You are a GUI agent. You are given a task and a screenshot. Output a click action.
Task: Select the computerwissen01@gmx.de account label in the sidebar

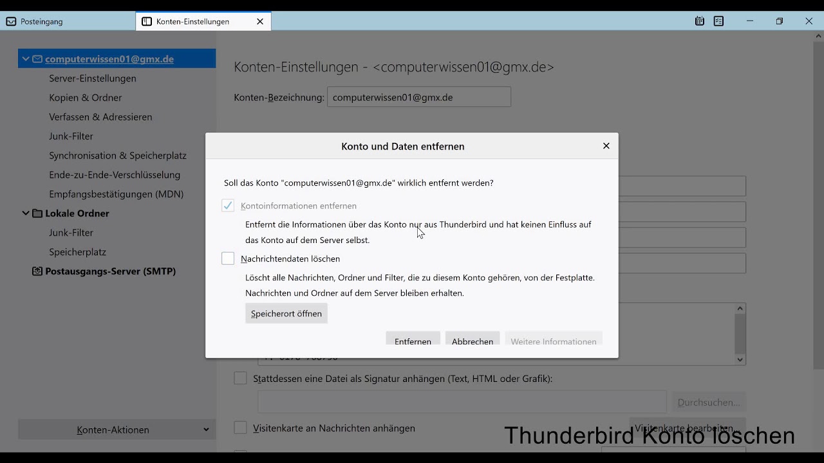click(x=109, y=59)
